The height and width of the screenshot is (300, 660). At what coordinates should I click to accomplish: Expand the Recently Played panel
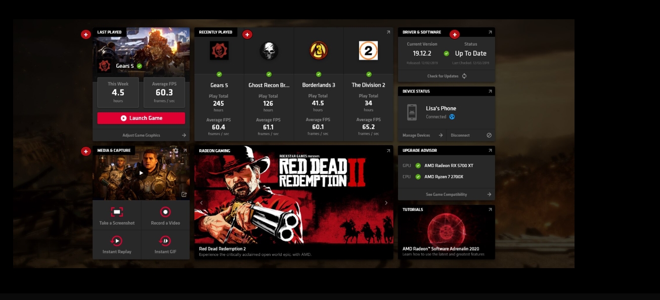point(388,32)
